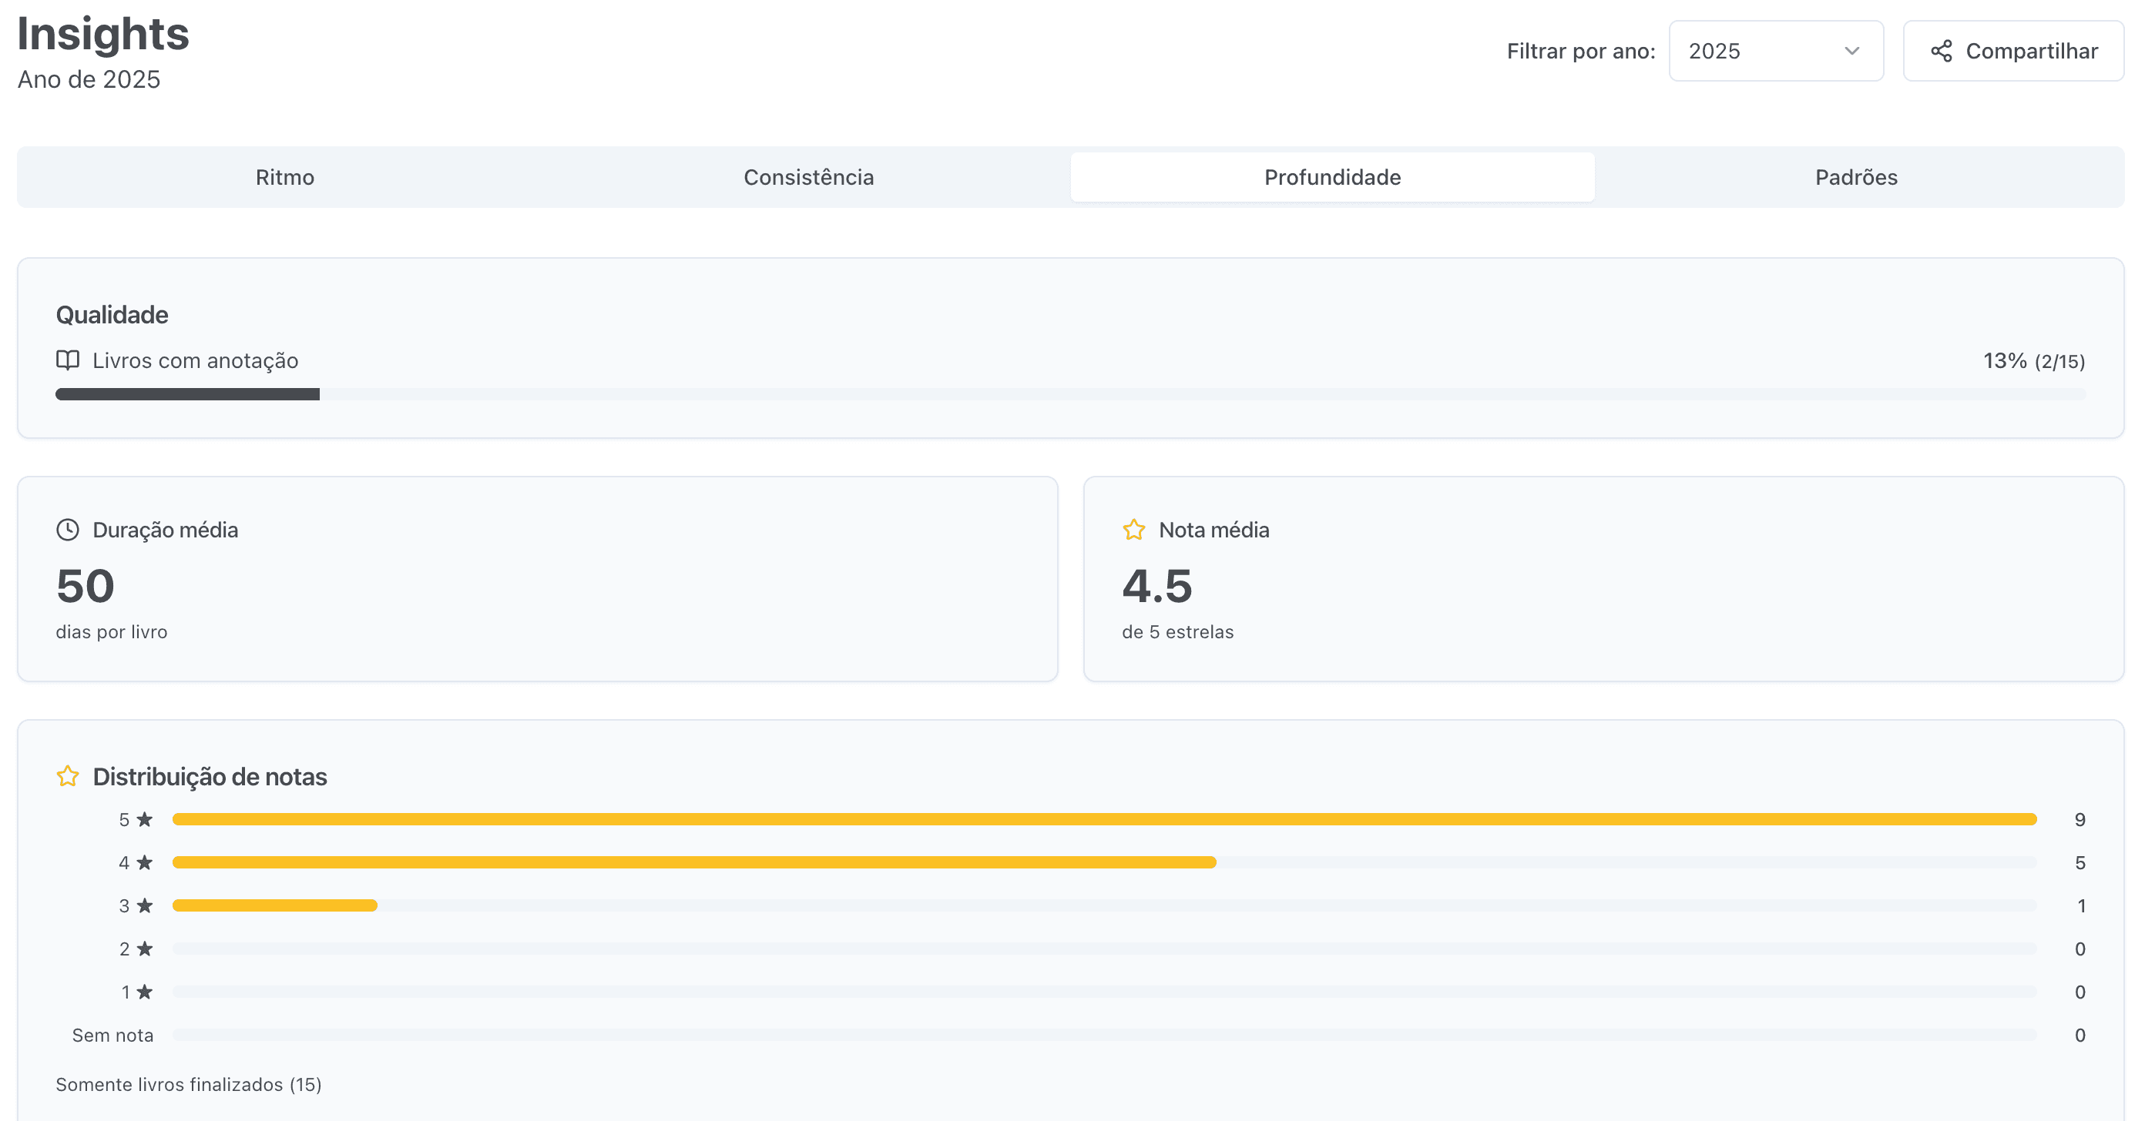Click the clock icon next to Duração média
This screenshot has width=2145, height=1121.
pyautogui.click(x=68, y=529)
